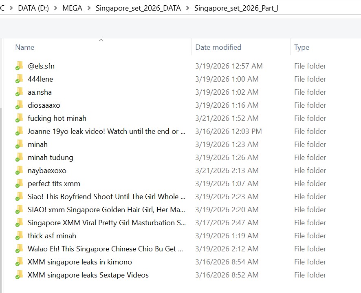Click the date 3/19/2026 1:26 AM
This screenshot has height=293, width=361.
(x=227, y=158)
